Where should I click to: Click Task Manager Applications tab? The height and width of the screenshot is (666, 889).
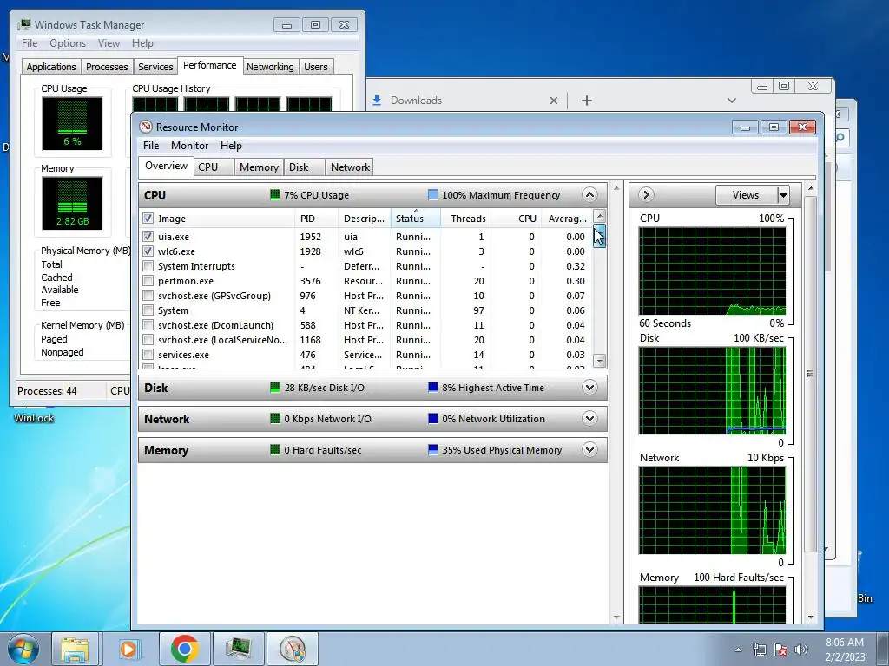(x=51, y=67)
